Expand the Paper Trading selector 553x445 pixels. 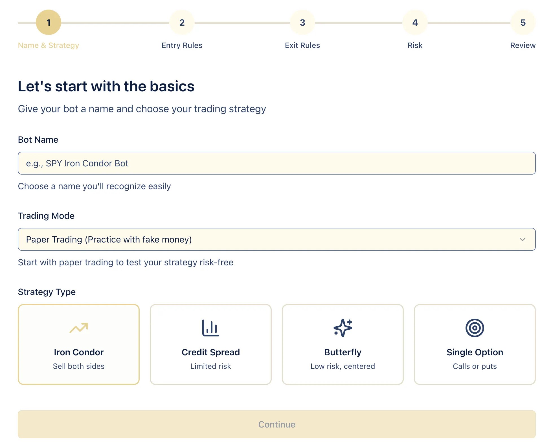[x=276, y=239]
